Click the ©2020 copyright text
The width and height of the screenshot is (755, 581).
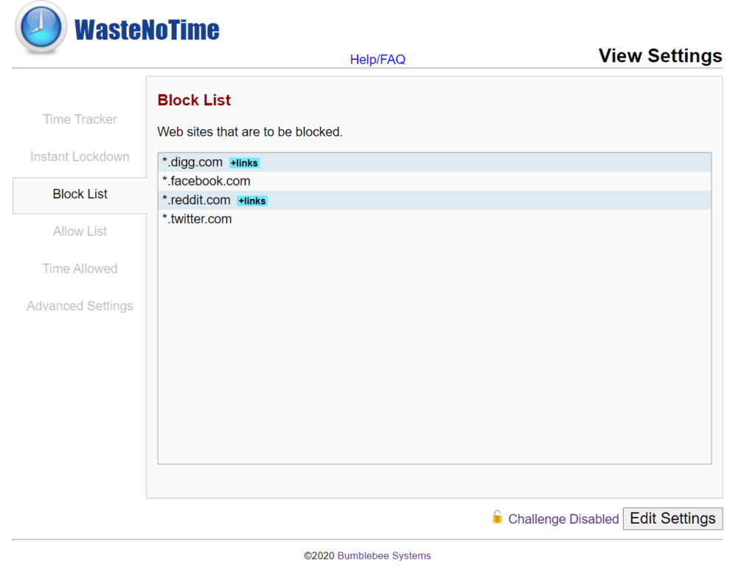pyautogui.click(x=319, y=555)
